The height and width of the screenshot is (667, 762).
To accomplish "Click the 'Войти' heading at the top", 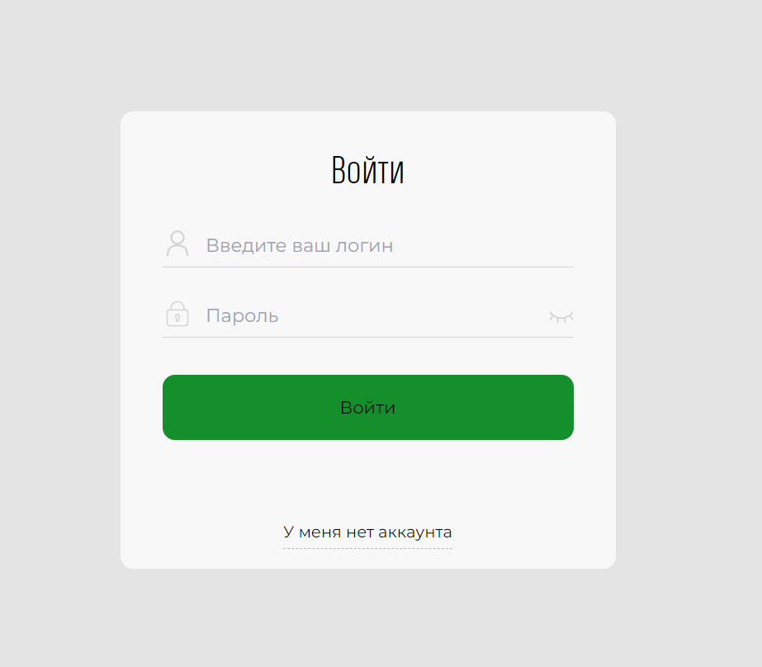I will tap(368, 169).
